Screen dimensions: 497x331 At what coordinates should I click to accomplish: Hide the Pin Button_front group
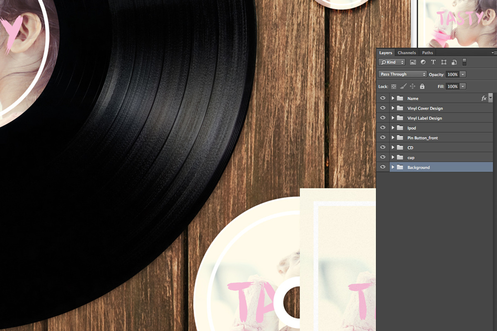[x=383, y=137]
